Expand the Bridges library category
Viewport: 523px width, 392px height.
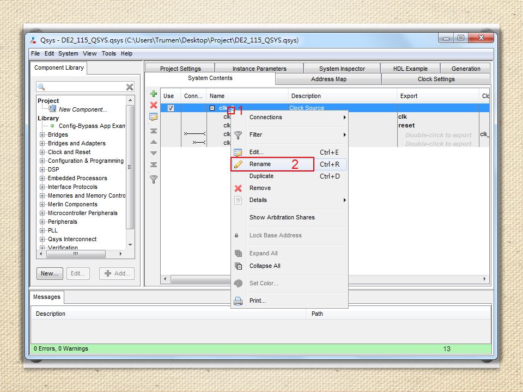[42, 134]
